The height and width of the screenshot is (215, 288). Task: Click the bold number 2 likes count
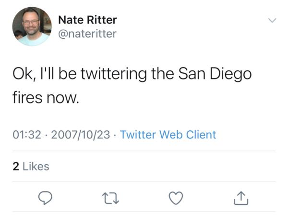15,166
